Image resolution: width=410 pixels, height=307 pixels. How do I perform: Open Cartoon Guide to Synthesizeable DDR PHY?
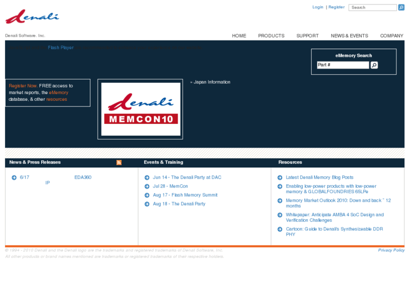(334, 232)
